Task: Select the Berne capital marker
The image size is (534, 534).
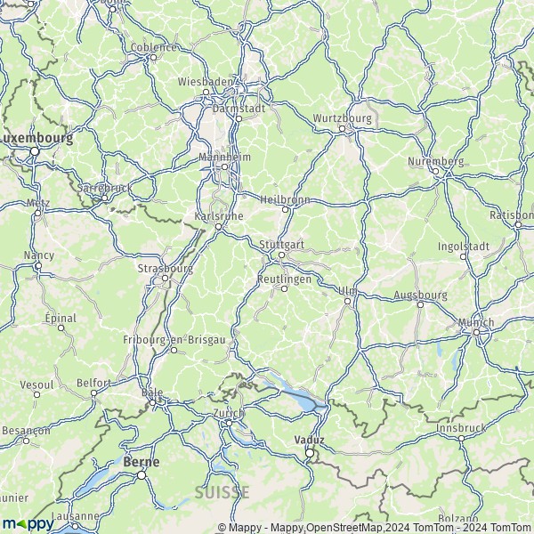Action: click(142, 475)
